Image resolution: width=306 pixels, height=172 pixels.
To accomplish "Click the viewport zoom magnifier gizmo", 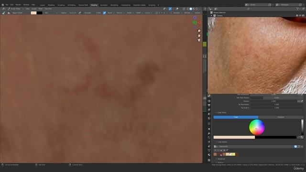I will tap(199, 31).
